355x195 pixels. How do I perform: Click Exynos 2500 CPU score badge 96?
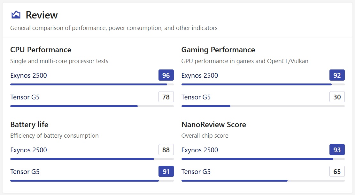pos(166,75)
